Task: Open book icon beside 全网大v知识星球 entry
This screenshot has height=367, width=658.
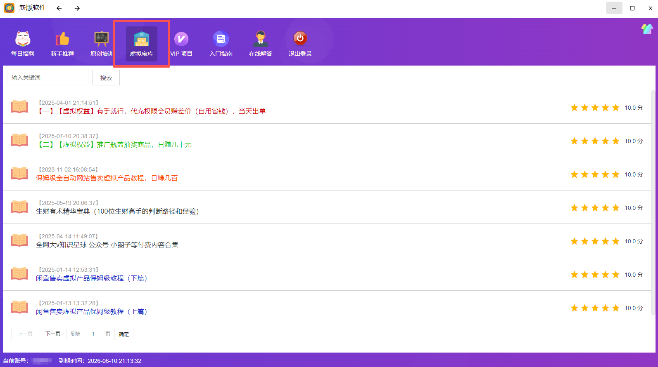Action: click(19, 240)
